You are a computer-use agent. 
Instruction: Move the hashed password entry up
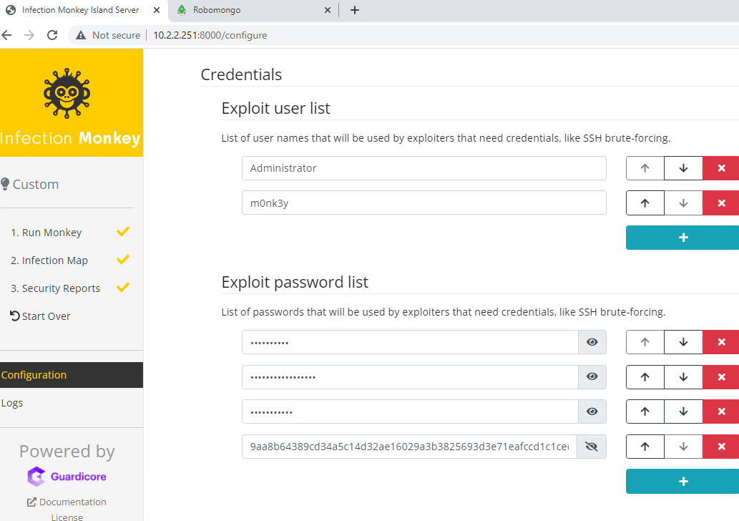point(645,447)
